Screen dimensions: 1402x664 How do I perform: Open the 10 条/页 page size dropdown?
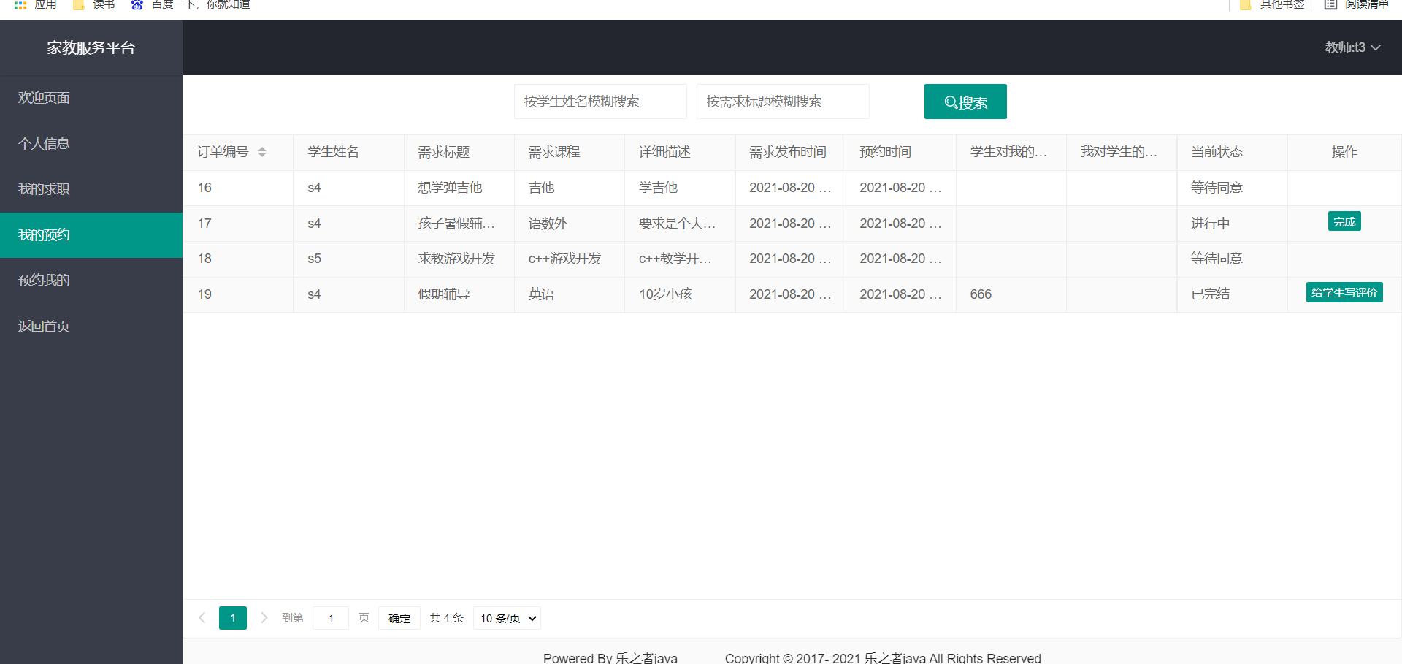(x=507, y=618)
